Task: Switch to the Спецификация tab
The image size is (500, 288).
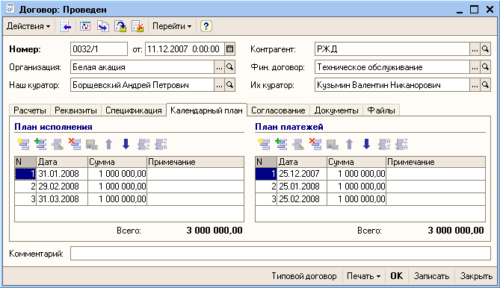Action: pyautogui.click(x=134, y=110)
